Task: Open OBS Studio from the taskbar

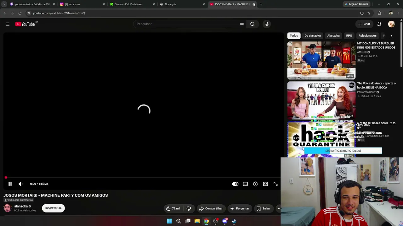Action: [x=215, y=221]
